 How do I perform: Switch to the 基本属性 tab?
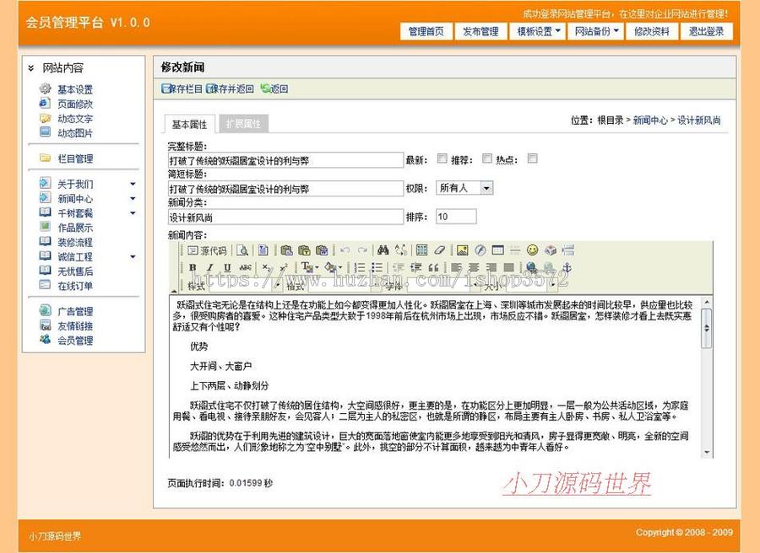tap(189, 124)
